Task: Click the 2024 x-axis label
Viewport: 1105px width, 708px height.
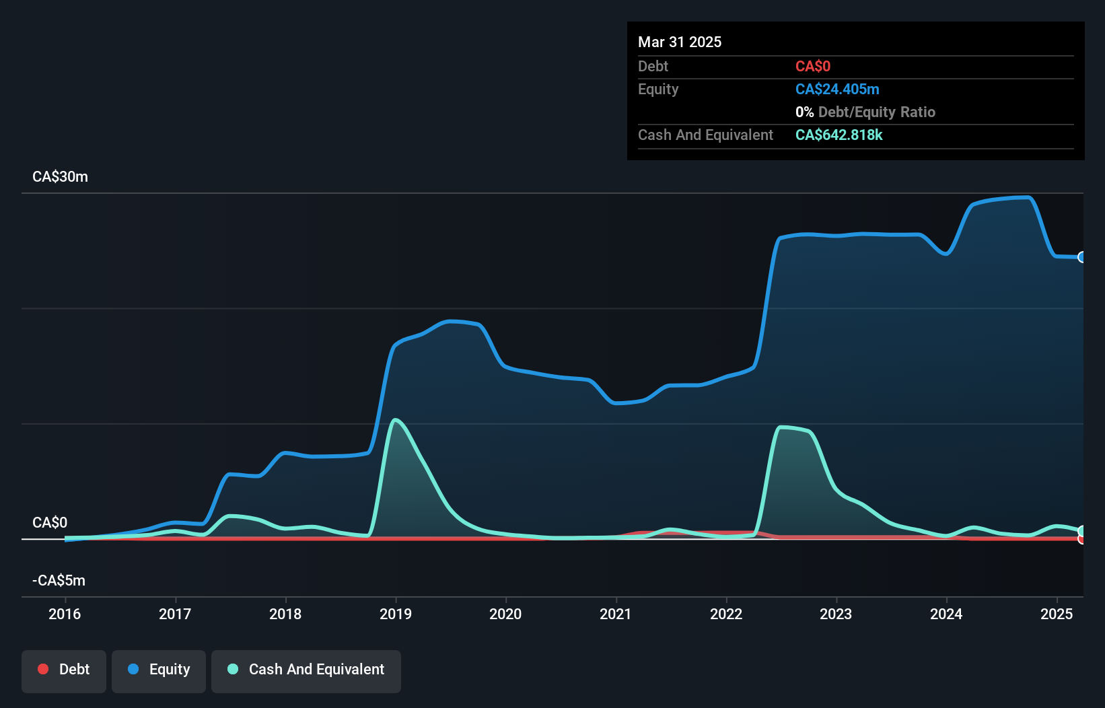Action: click(x=946, y=614)
